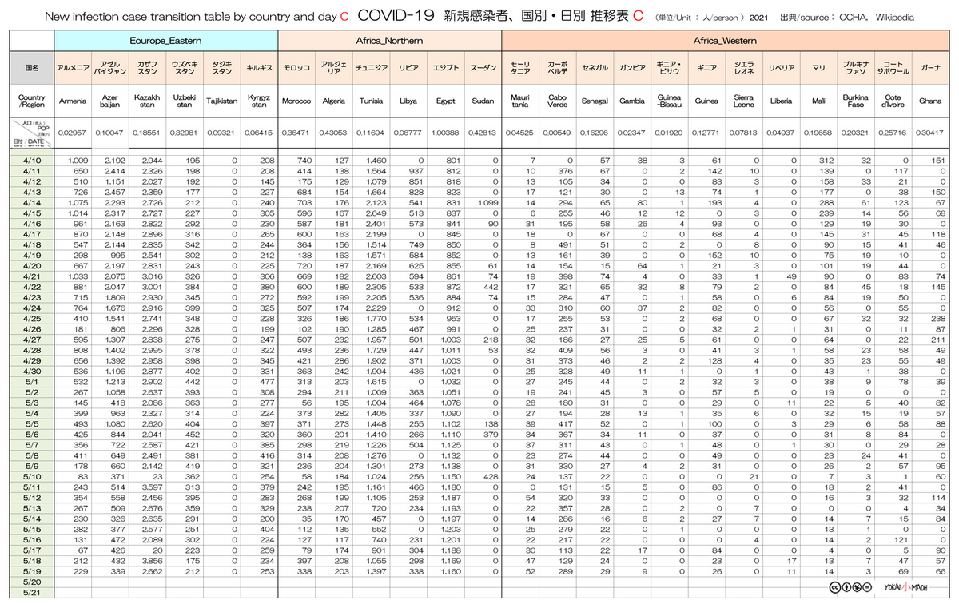959x604 pixels.
Task: Click the Japanese アルメニア header cell
Action: coord(73,68)
